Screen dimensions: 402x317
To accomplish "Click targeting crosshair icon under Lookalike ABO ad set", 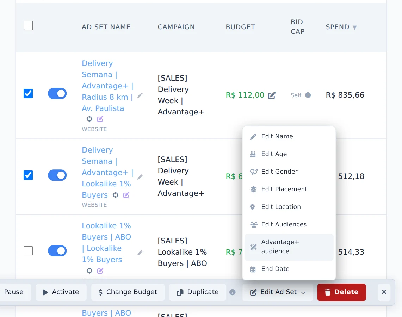I will [89, 271].
